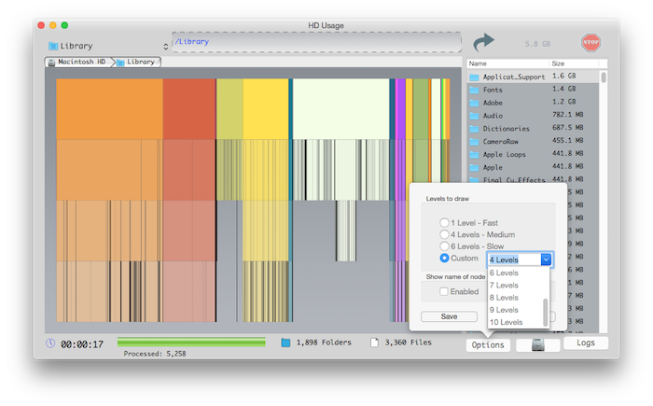Choose 8 Levels from the dropdown list
The image size is (653, 406).
coord(516,298)
